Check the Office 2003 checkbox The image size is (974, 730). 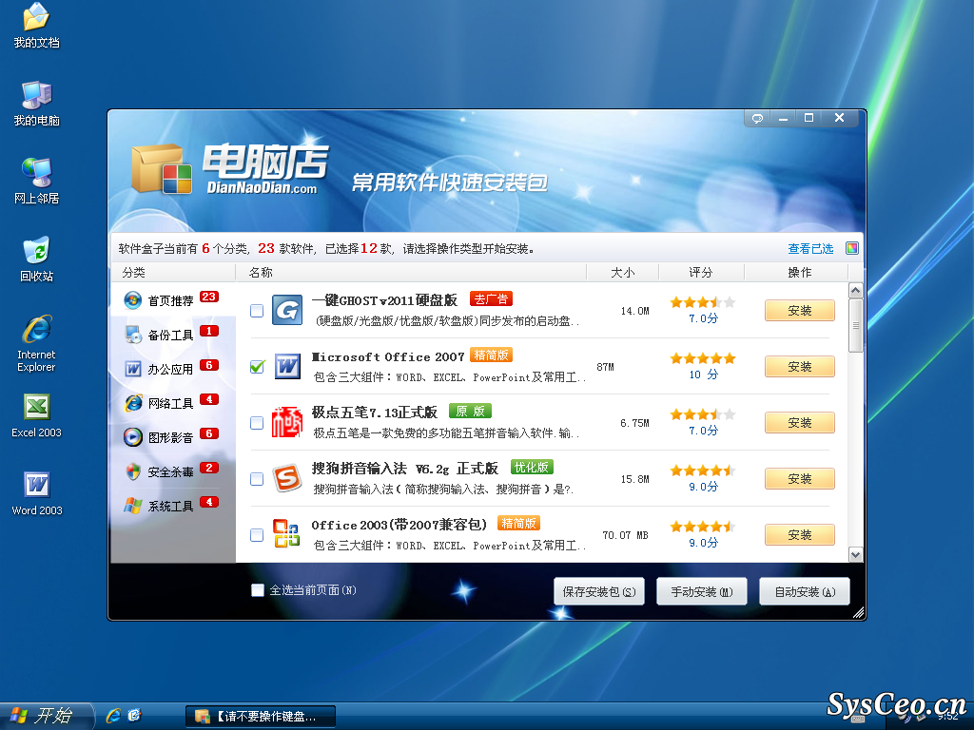[257, 534]
